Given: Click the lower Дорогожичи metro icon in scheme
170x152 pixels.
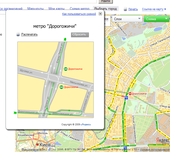Looking at the screenshot, I should [61, 87].
